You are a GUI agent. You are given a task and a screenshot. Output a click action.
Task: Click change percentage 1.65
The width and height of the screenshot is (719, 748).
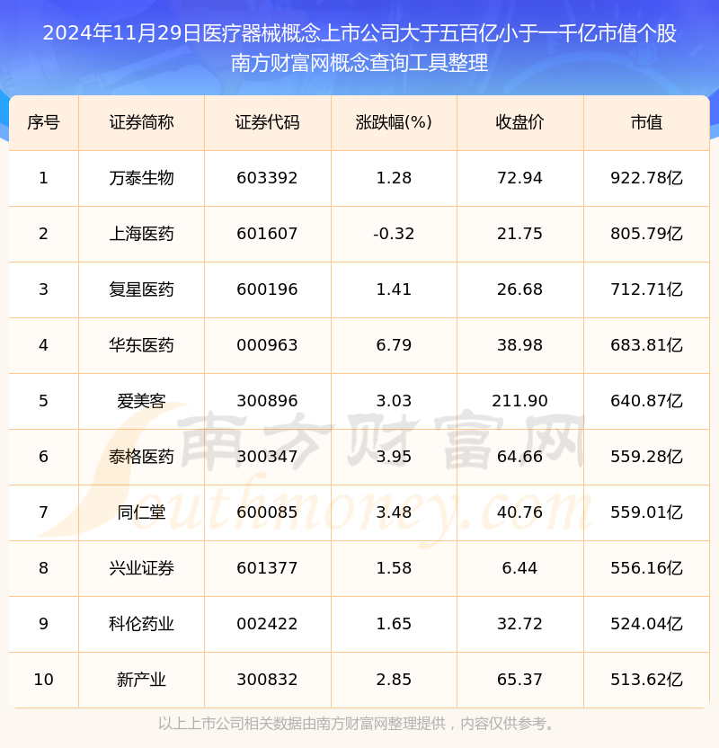[x=394, y=624]
